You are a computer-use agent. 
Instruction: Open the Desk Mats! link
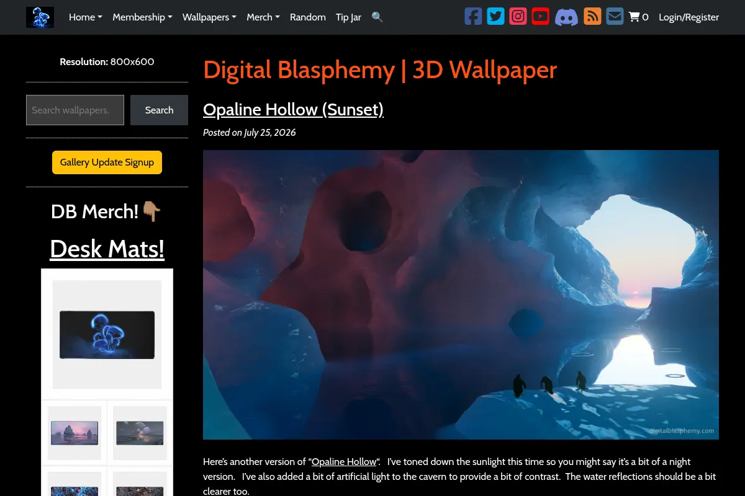(x=107, y=249)
